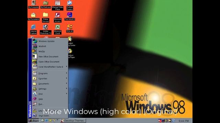This screenshot has width=220, height=123.
Task: Open the Internet Explorer desktop icon
Action: point(33,30)
